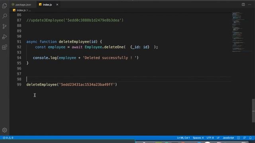
Task: Click the id string on line 99
Action: [x=87, y=85]
